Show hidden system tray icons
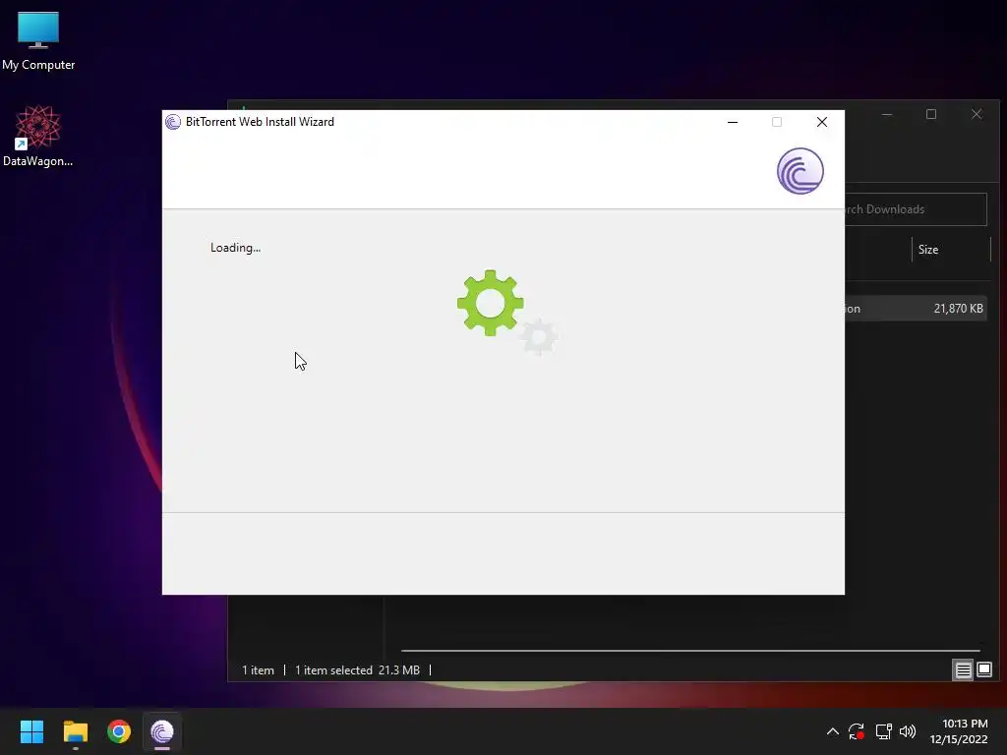 pos(832,731)
